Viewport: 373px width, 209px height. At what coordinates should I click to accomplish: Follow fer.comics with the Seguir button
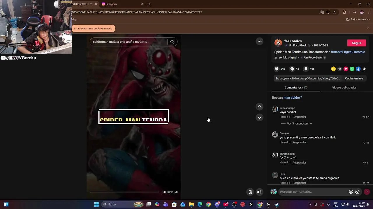356,43
